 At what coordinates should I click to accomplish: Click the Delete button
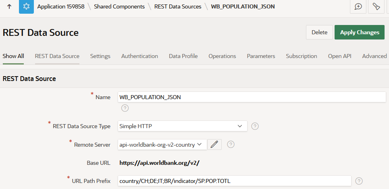click(x=319, y=32)
